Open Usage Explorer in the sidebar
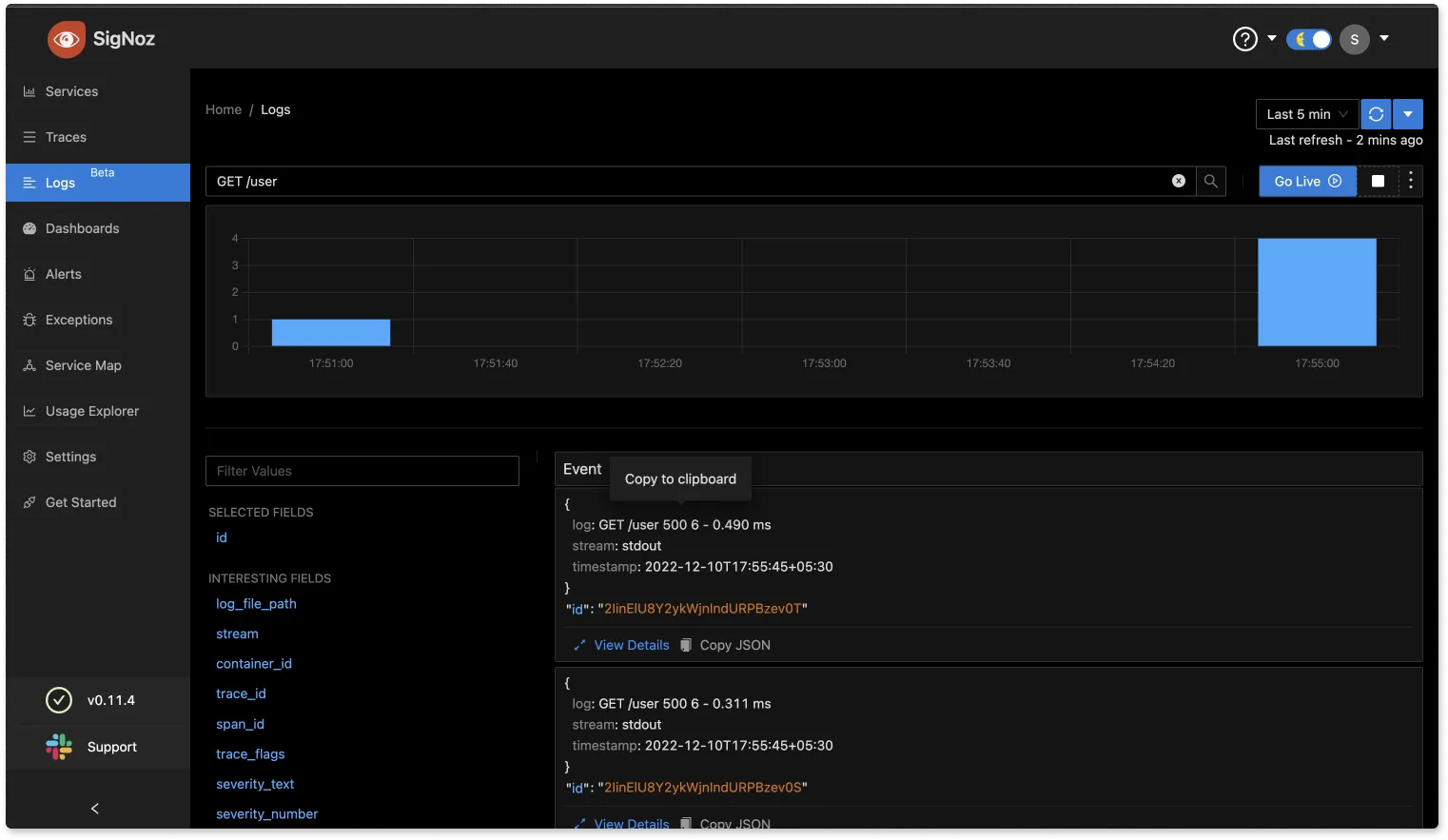The image size is (1448, 840). coord(98,411)
